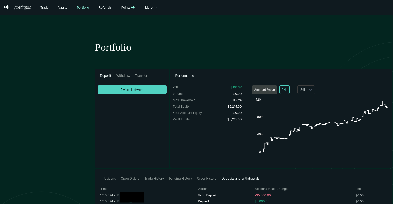
Task: Click the Fee column header
Action: [x=358, y=189]
